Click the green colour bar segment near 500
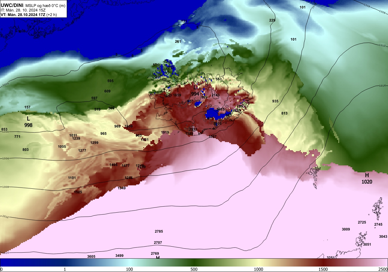Image resolution: width=388 pixels, height=272 pixels. click(x=194, y=263)
